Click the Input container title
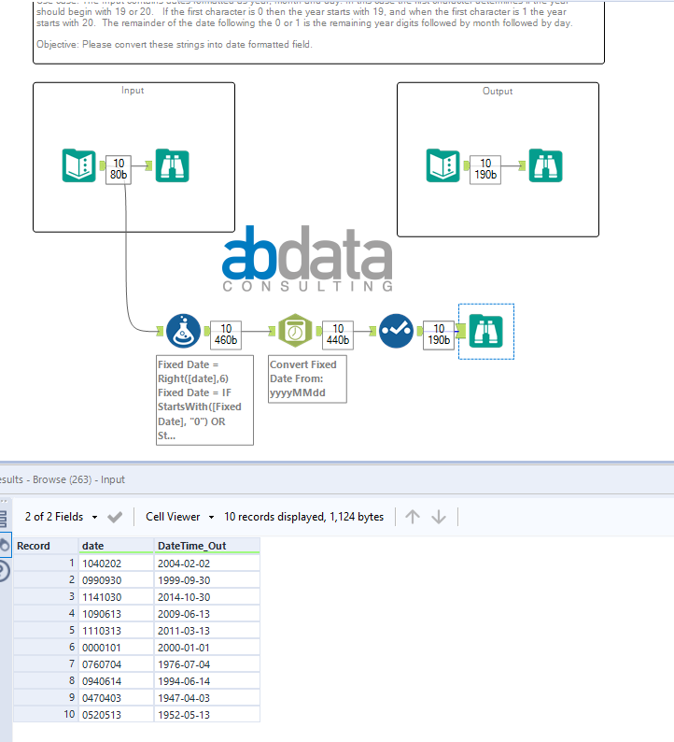 click(133, 90)
